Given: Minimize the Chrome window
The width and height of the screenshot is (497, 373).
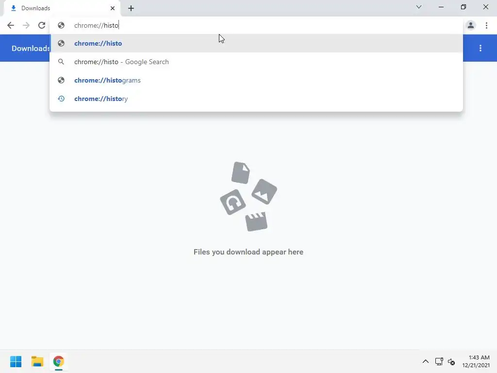Looking at the screenshot, I should 441,7.
